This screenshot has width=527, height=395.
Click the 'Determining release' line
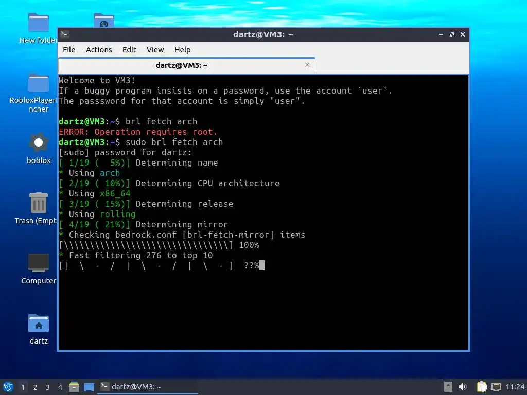click(x=146, y=204)
